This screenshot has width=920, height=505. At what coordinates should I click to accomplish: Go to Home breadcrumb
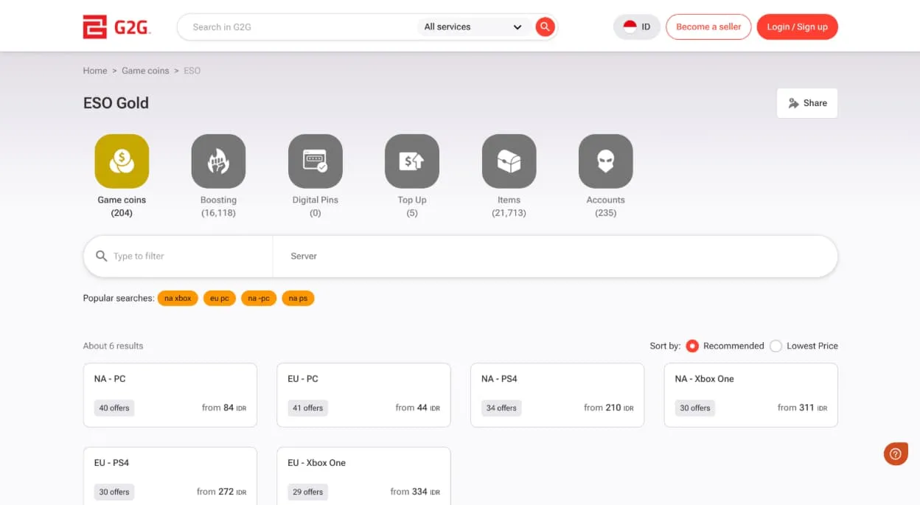pyautogui.click(x=95, y=71)
